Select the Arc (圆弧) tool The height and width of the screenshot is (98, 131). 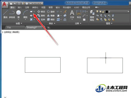coord(25,14)
